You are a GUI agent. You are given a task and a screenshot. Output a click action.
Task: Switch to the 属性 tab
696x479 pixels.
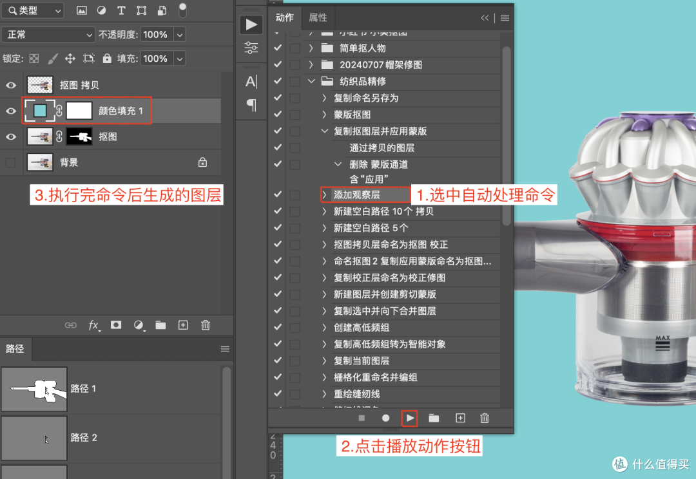coord(318,17)
